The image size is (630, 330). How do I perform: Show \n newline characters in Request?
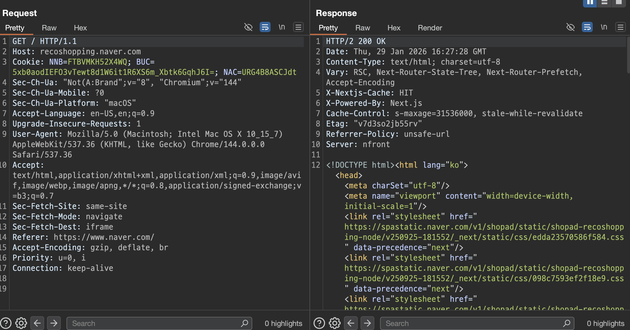[282, 27]
